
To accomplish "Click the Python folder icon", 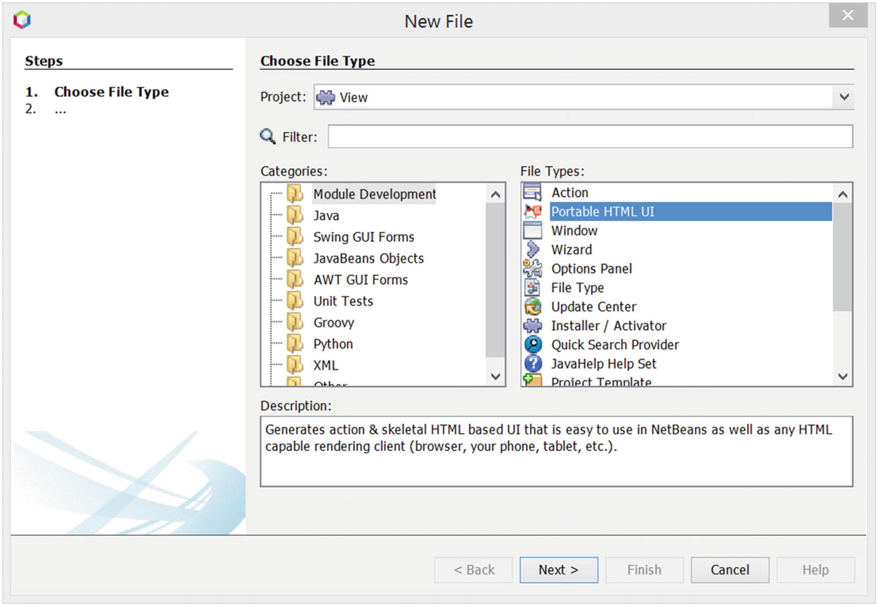I will coord(295,343).
